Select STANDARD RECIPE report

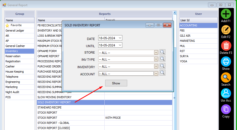click(104, 107)
